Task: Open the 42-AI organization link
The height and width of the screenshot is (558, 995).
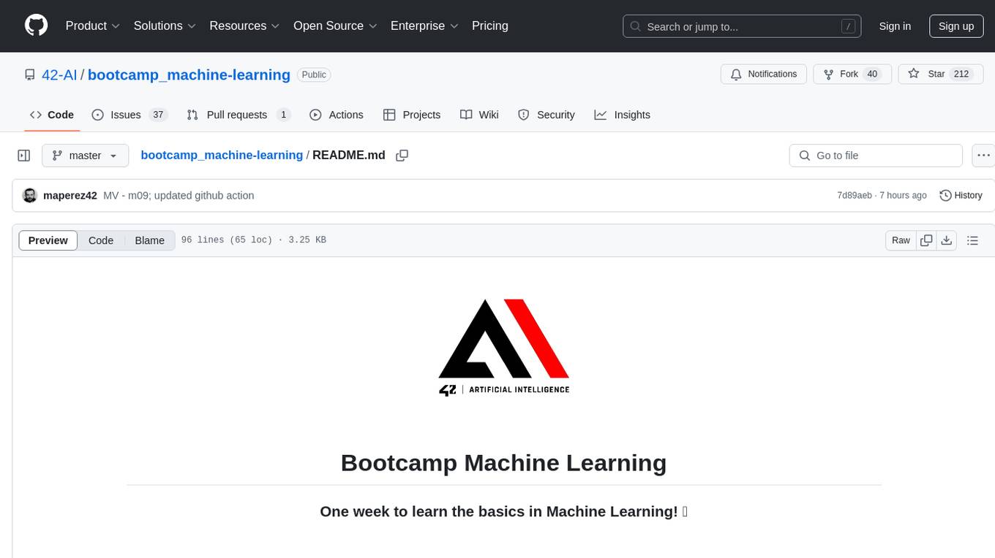Action: [60, 74]
